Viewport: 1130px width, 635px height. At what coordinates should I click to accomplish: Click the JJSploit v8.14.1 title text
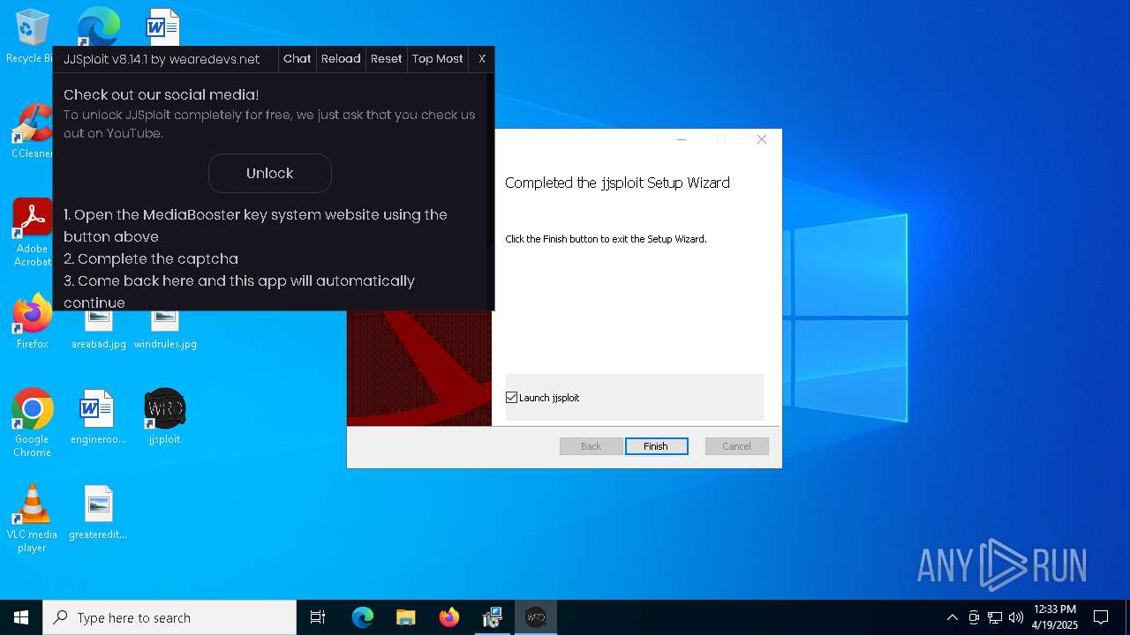[162, 59]
